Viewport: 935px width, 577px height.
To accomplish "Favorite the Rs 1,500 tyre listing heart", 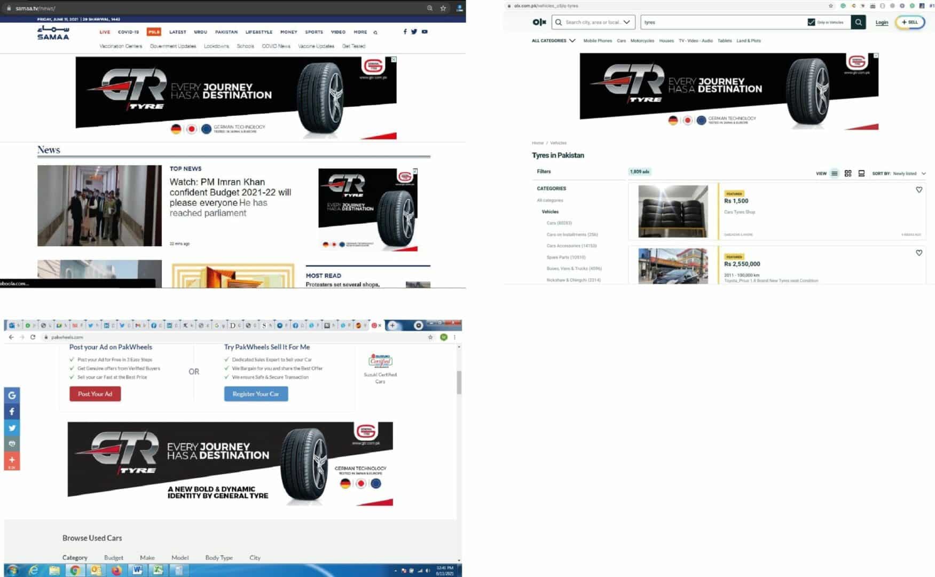I will (x=919, y=190).
